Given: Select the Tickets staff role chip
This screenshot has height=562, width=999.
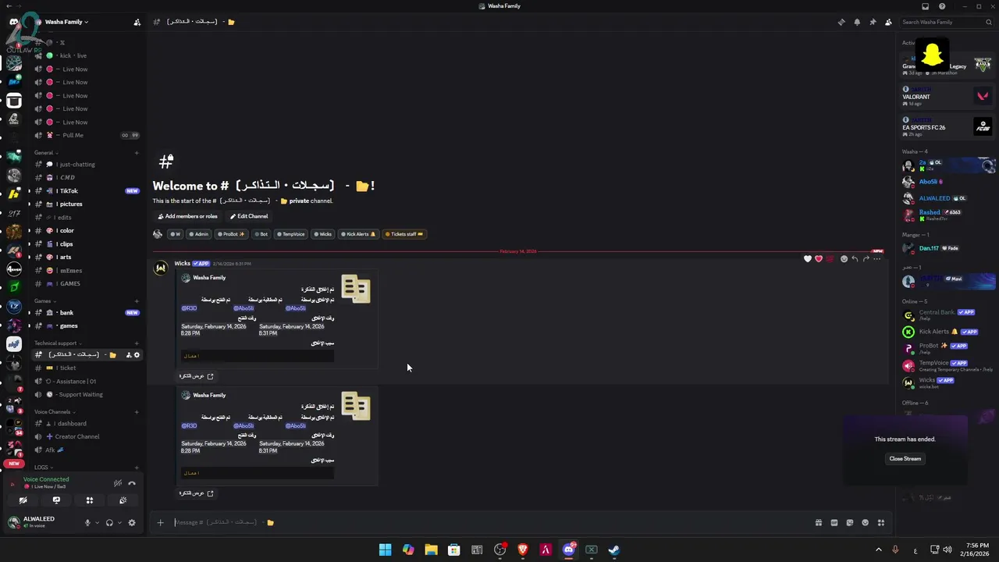Looking at the screenshot, I should coord(404,234).
